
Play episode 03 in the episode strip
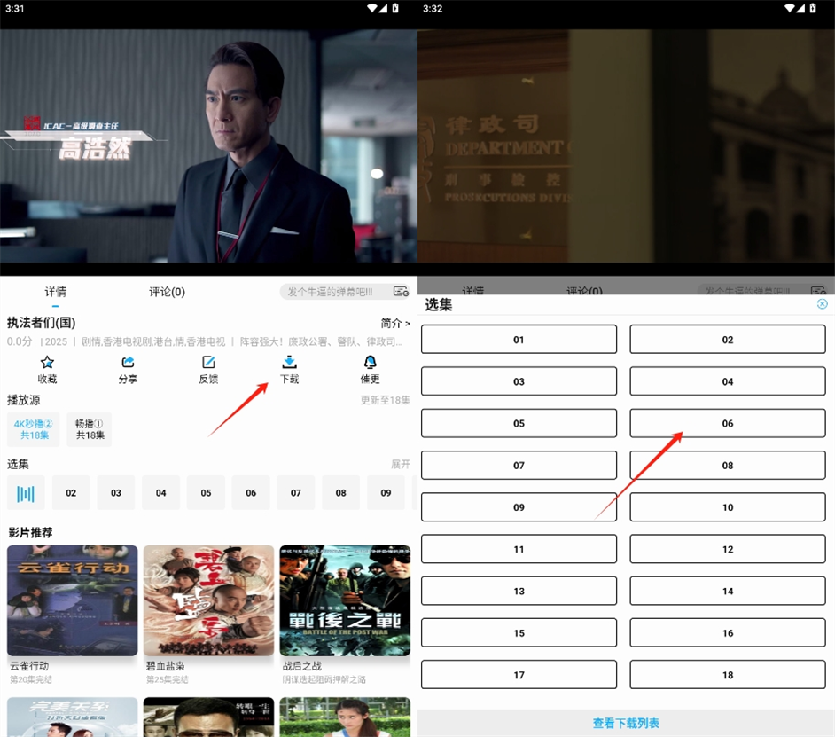116,493
